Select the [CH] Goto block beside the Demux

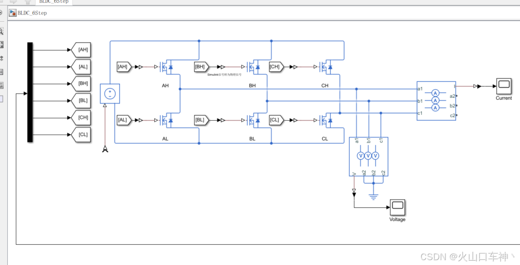click(x=81, y=118)
